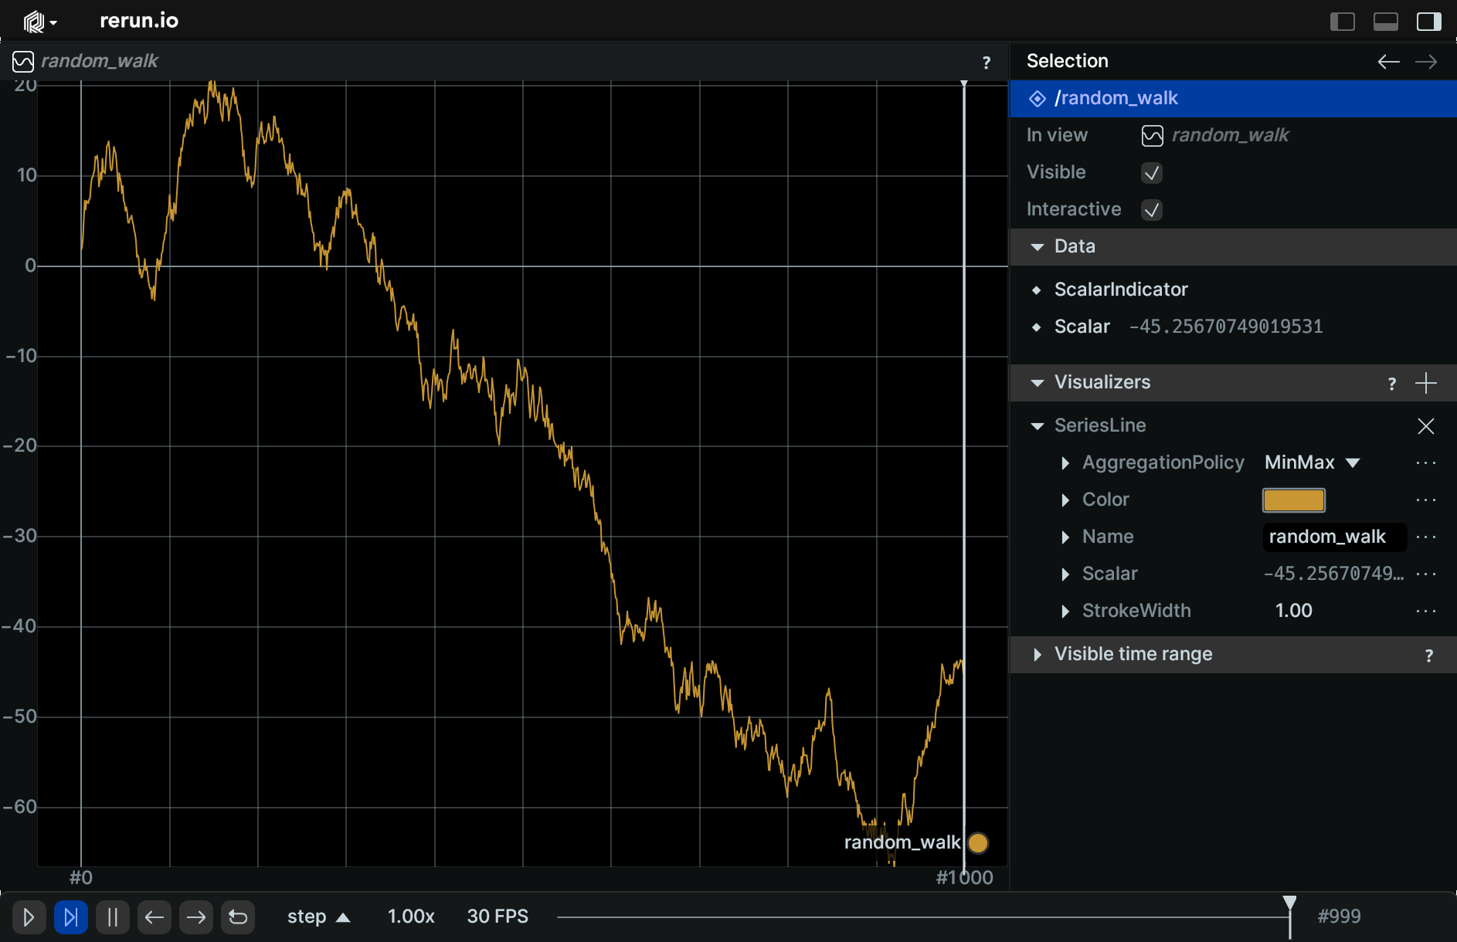Disable the Interactive checkbox

1151,210
